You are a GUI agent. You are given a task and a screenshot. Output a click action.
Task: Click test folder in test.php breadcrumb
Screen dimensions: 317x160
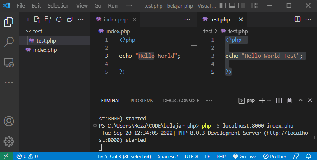pyautogui.click(x=208, y=32)
